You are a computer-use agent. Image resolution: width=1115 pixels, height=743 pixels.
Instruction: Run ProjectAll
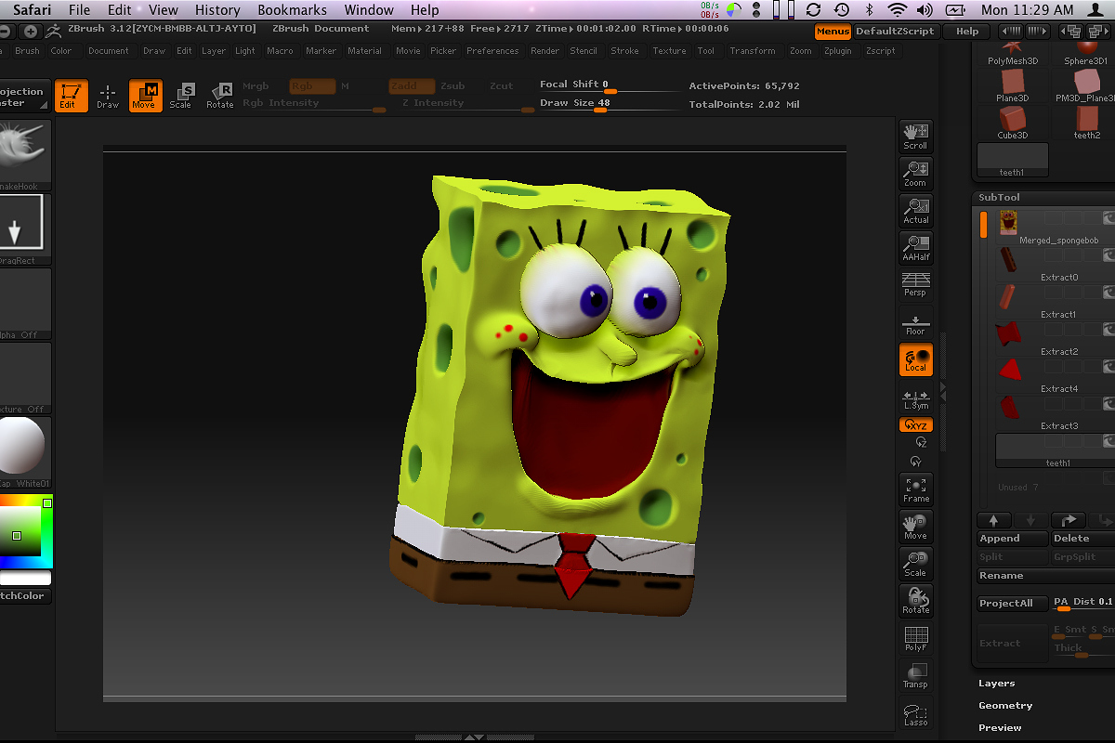(1013, 604)
